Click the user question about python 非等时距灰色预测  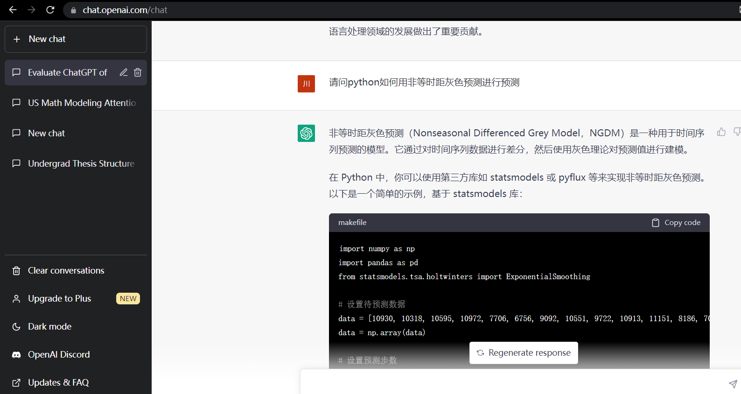tap(424, 83)
